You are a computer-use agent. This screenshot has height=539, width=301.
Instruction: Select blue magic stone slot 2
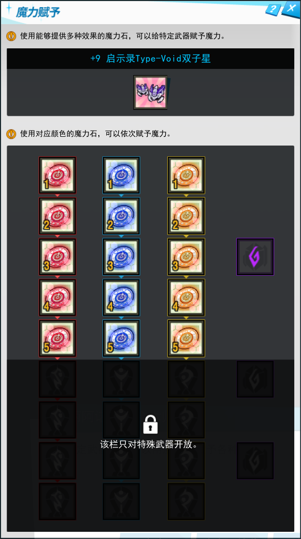click(121, 216)
